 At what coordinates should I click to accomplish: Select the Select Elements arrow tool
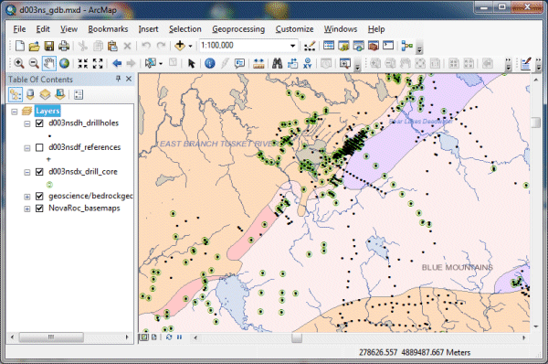point(191,63)
